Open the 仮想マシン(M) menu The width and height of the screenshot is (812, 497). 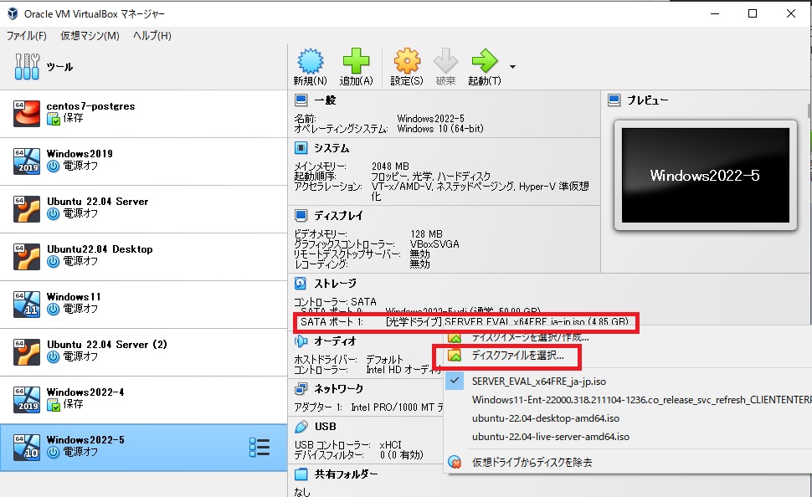[90, 36]
